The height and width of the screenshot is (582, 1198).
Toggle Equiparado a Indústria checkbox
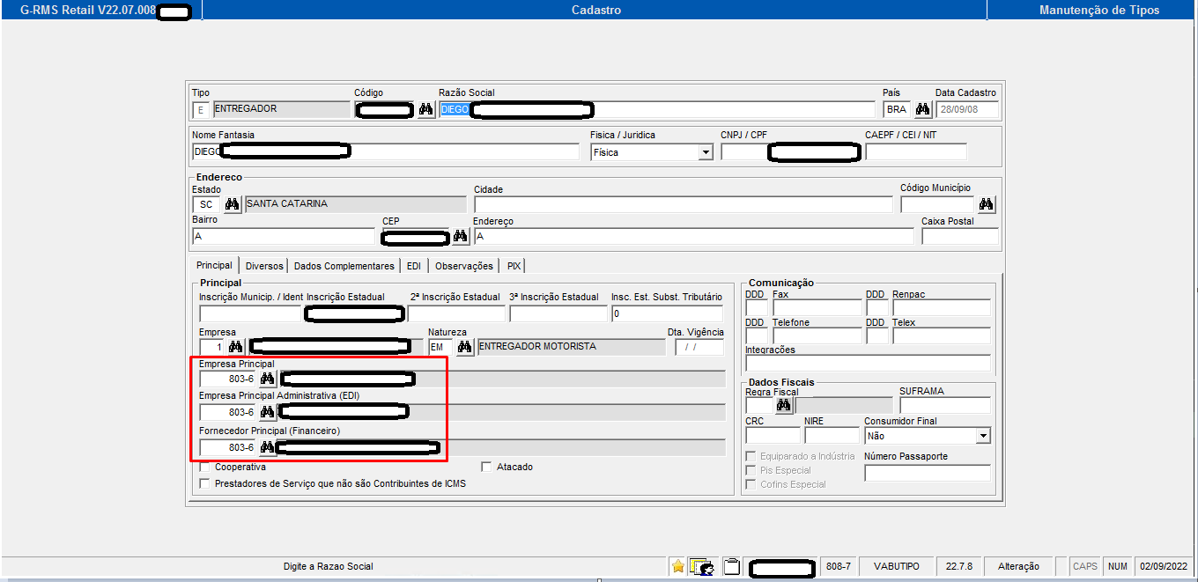click(751, 456)
